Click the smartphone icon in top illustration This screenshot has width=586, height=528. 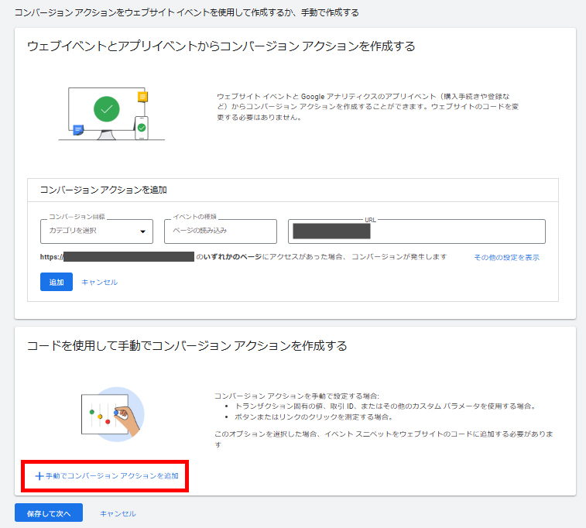click(x=141, y=128)
